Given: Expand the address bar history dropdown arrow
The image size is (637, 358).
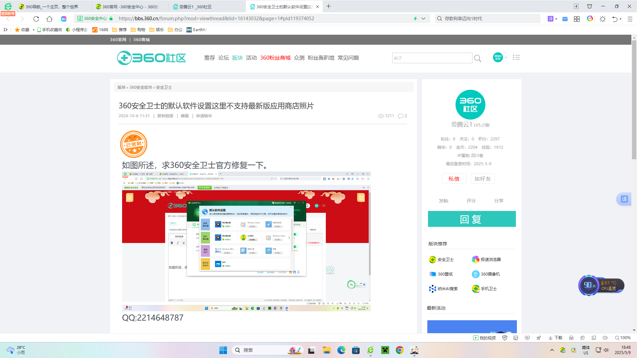Looking at the screenshot, I should [423, 19].
